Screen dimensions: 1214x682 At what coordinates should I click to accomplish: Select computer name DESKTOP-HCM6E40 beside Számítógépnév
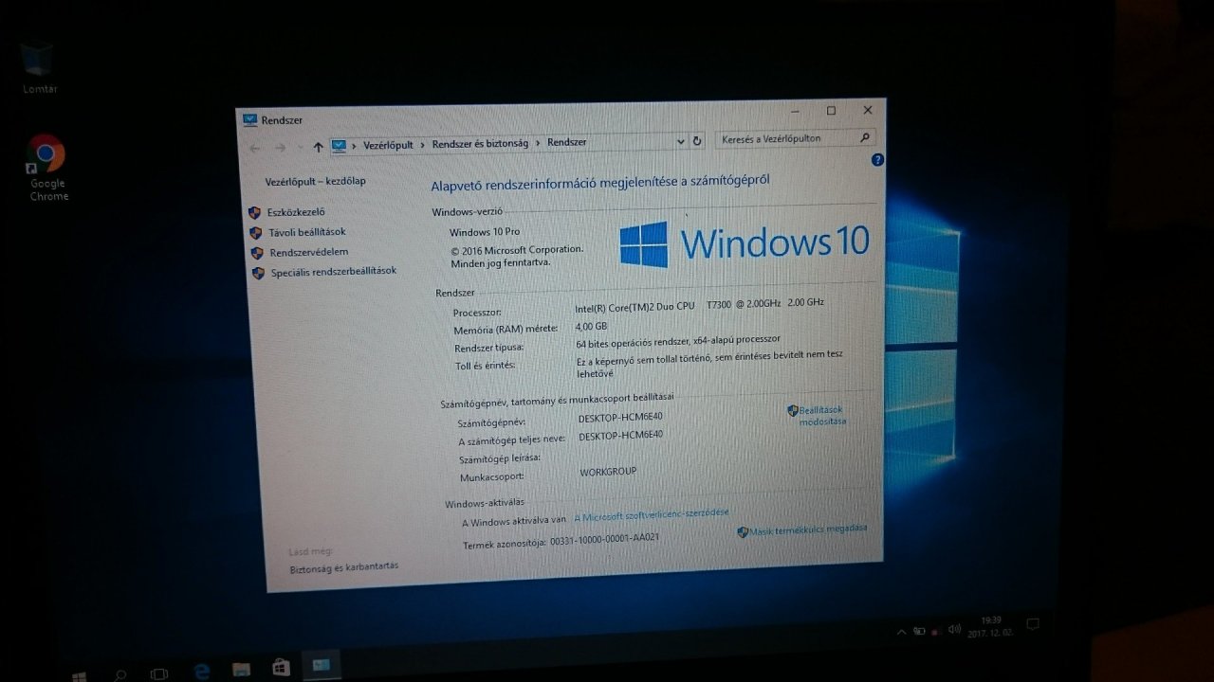[x=621, y=418]
